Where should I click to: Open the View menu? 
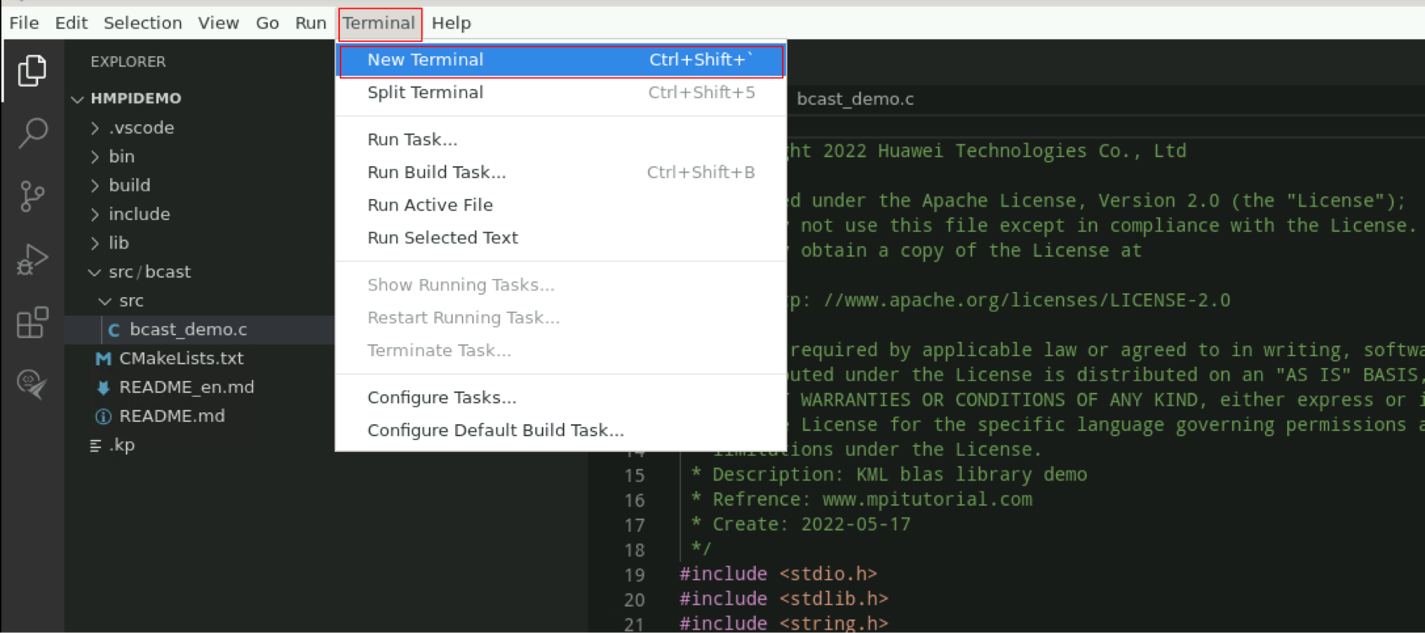(x=219, y=23)
